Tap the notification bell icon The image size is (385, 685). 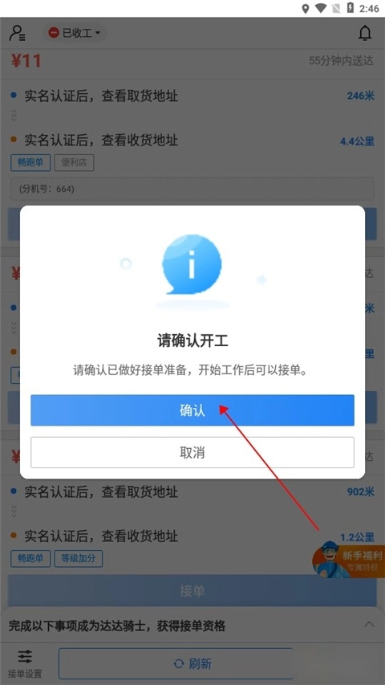point(364,33)
